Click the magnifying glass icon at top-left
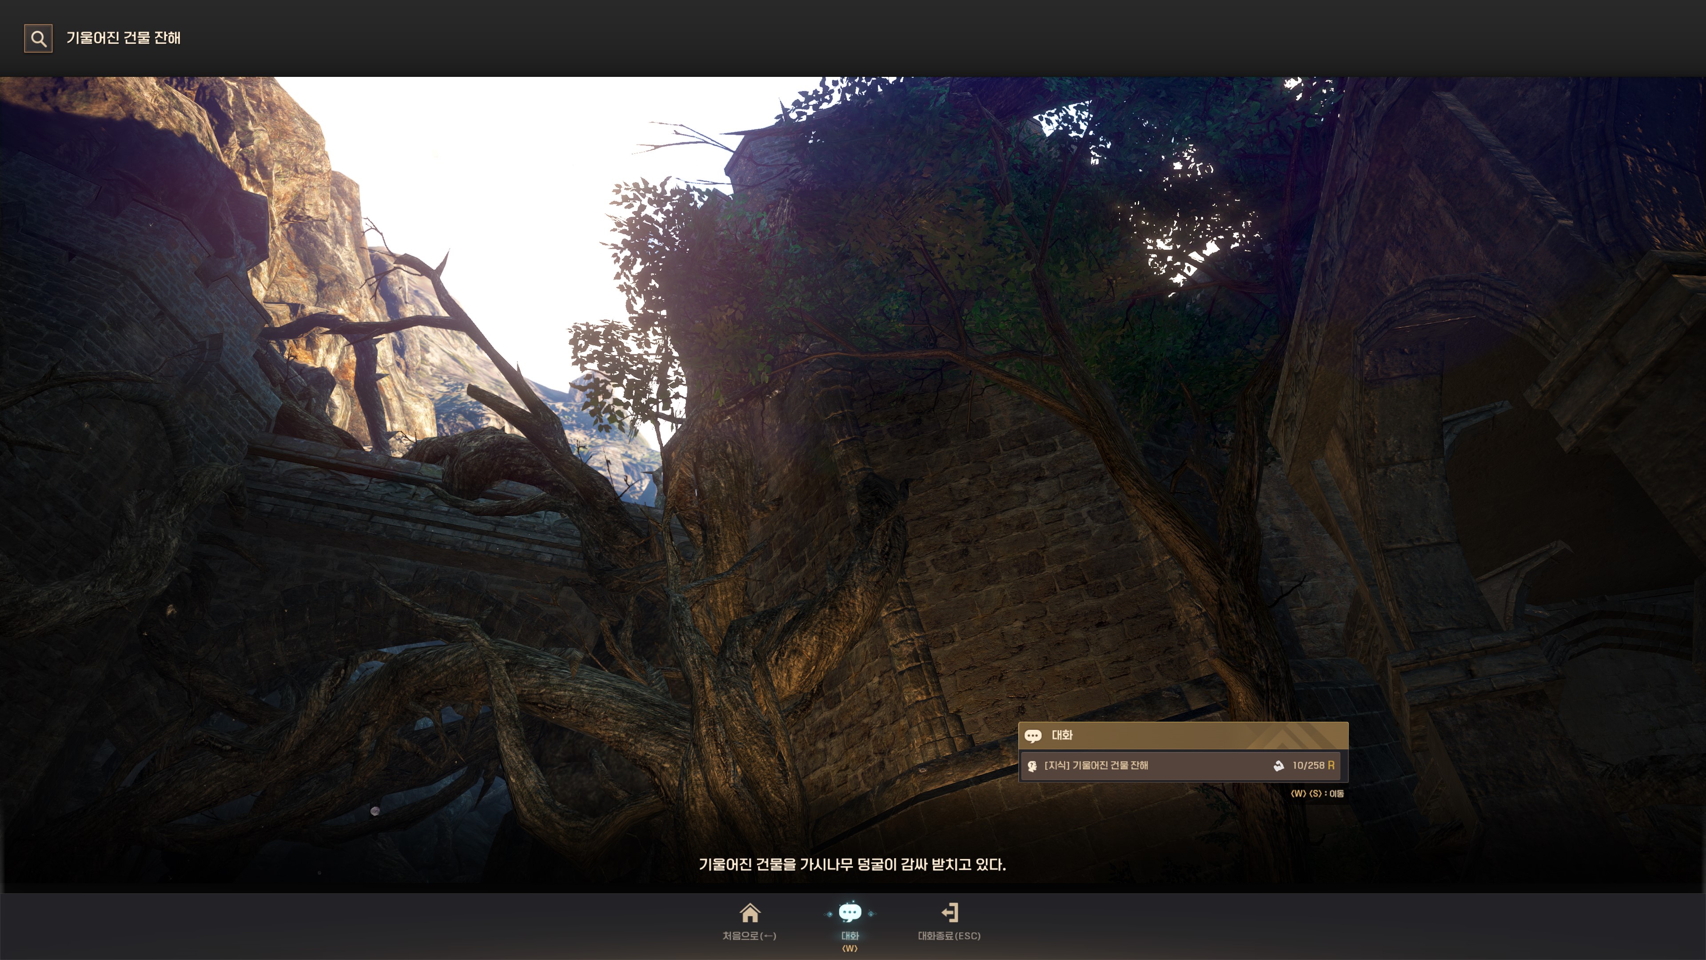This screenshot has height=960, width=1706. tap(38, 38)
